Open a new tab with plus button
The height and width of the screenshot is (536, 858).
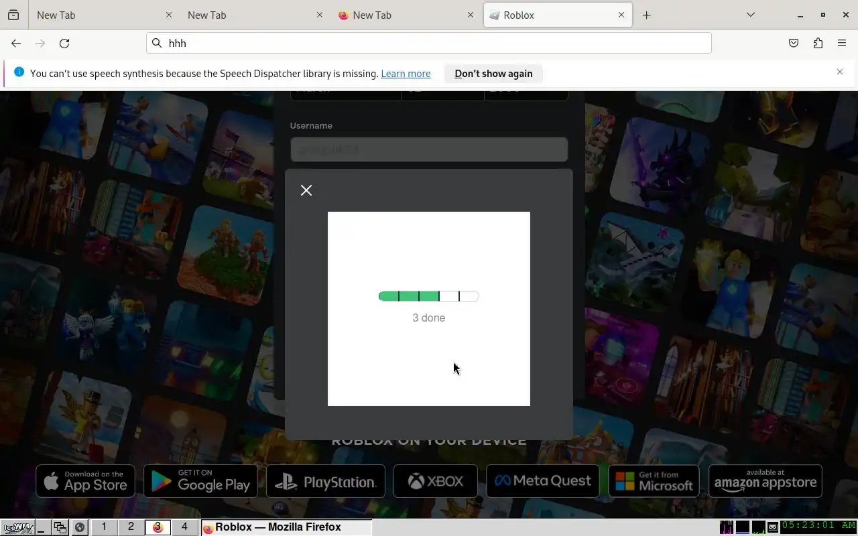tap(646, 15)
